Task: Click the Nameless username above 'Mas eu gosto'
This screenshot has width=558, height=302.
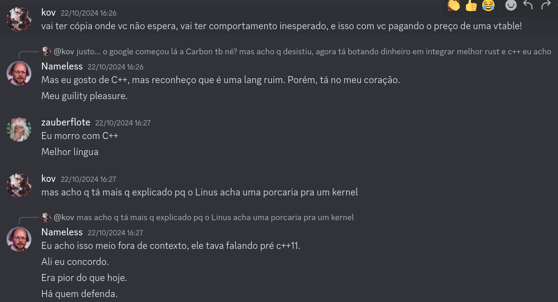Action: 62,66
